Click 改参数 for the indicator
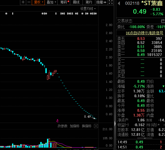The image size is (165, 150). pos(62,126)
